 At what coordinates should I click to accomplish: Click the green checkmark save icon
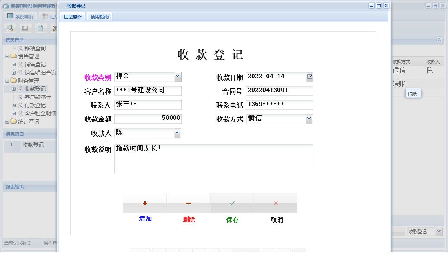click(232, 202)
